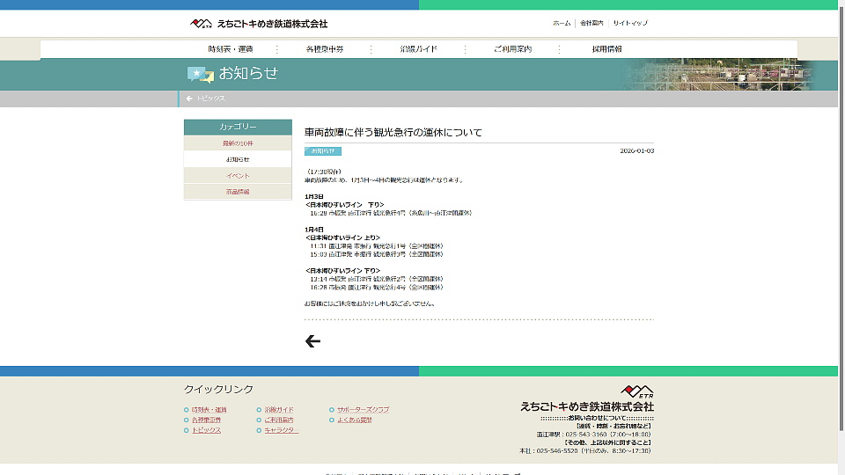Click the back arrow below the article
The height and width of the screenshot is (475, 845).
tap(312, 341)
